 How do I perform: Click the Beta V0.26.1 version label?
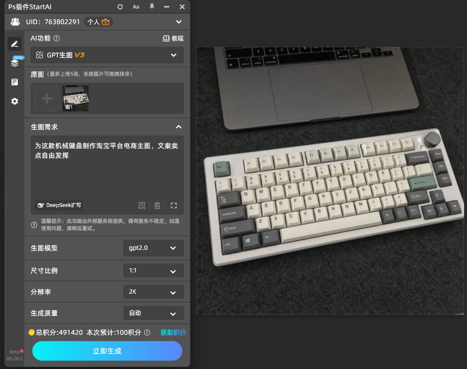pyautogui.click(x=14, y=355)
